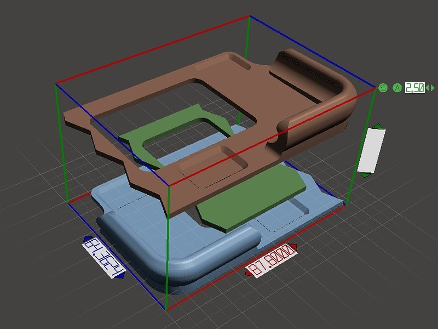Click green arrow below the height dimension box
Viewport: 438px width, 329px height.
point(365,175)
